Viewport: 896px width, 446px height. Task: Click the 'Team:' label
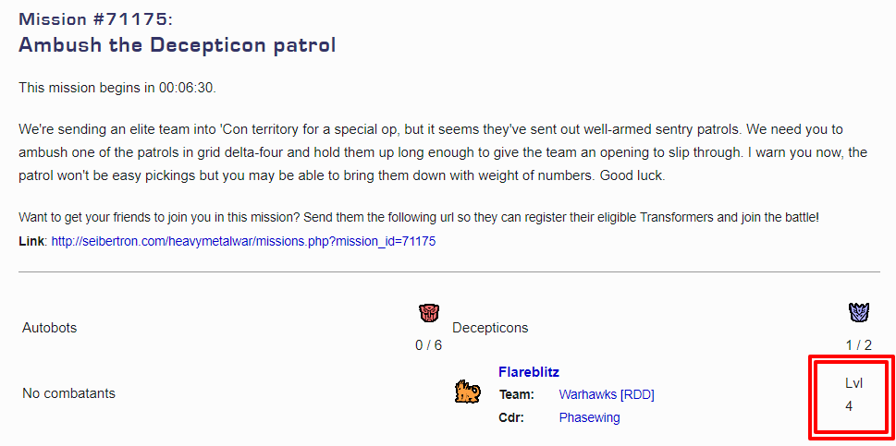(515, 394)
